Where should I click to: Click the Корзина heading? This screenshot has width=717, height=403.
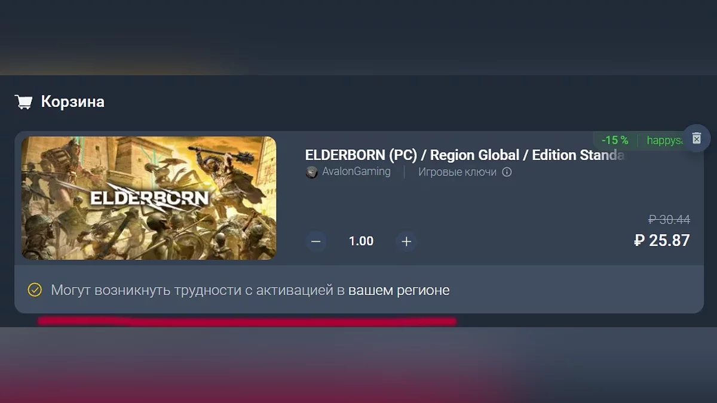pos(72,102)
